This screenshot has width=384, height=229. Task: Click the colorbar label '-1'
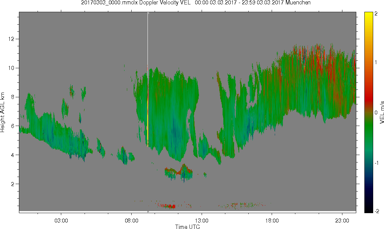[x=377, y=163]
